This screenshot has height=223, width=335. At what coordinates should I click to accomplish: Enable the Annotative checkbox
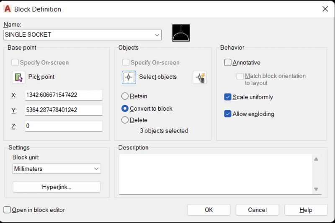tap(228, 63)
